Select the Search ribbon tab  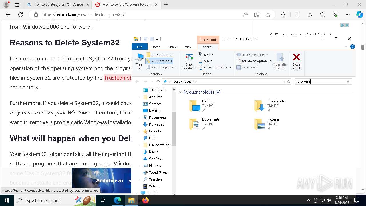208,47
